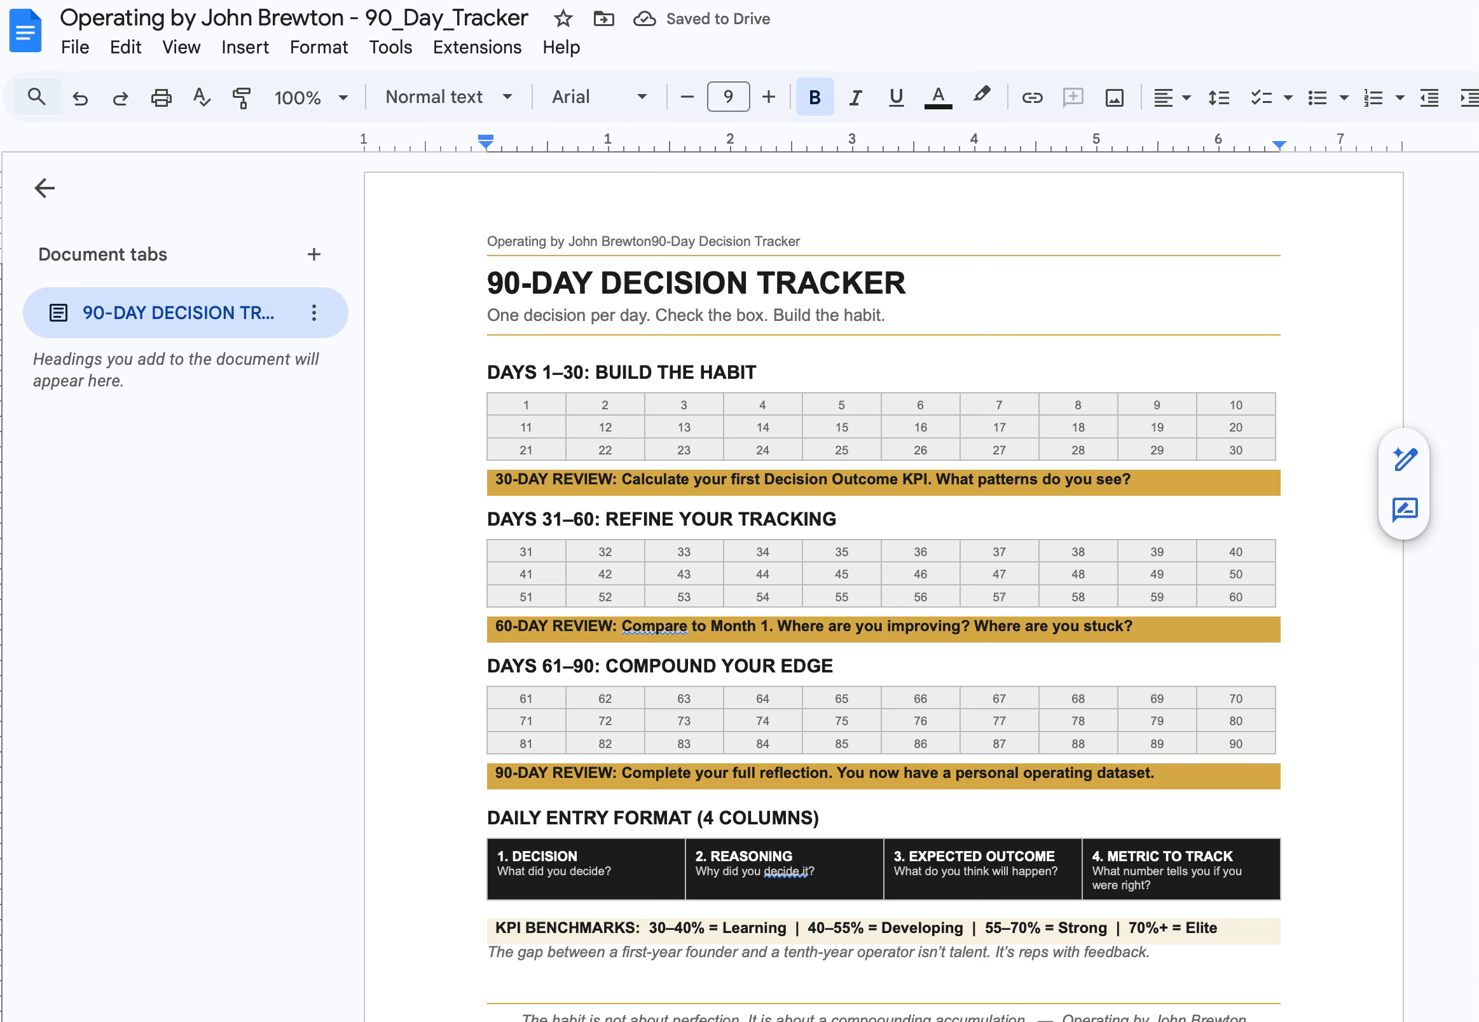Click the undo arrow
The image size is (1479, 1022).
click(x=80, y=97)
